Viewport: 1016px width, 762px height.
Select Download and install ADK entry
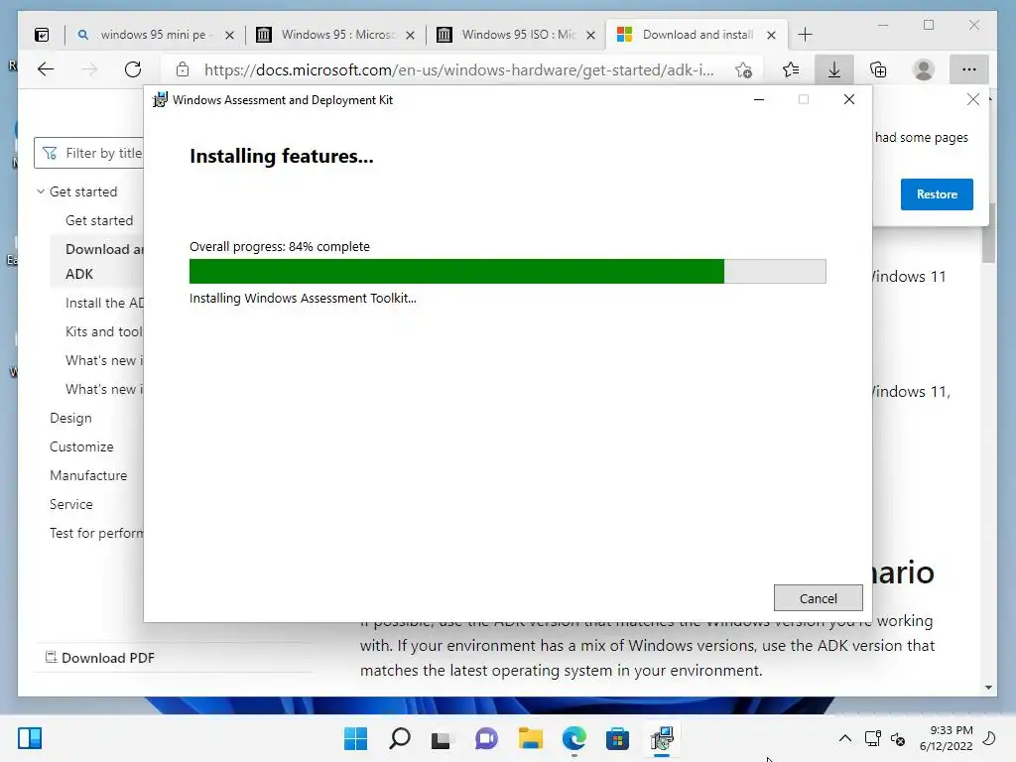pyautogui.click(x=97, y=261)
